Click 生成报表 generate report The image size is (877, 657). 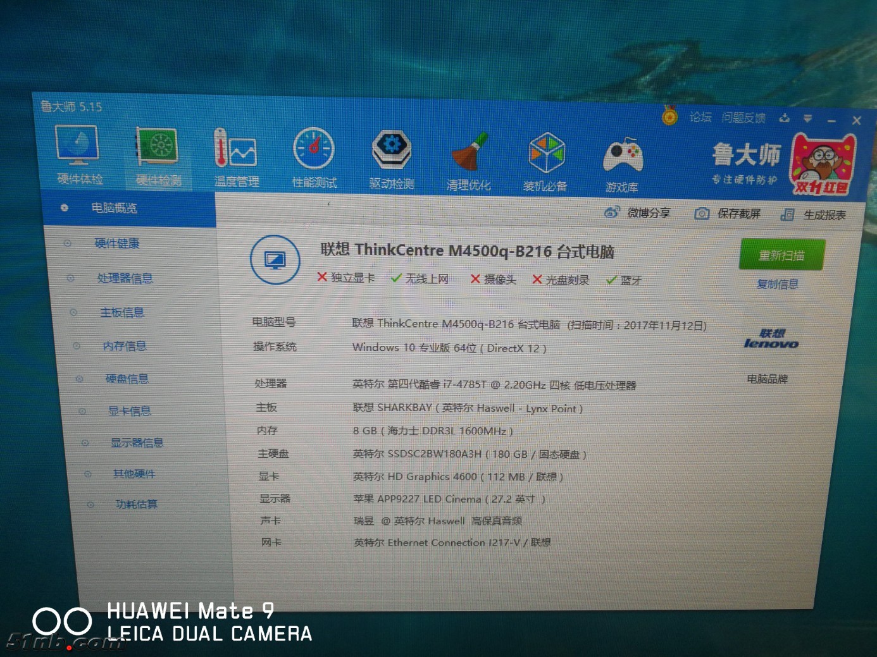point(814,215)
